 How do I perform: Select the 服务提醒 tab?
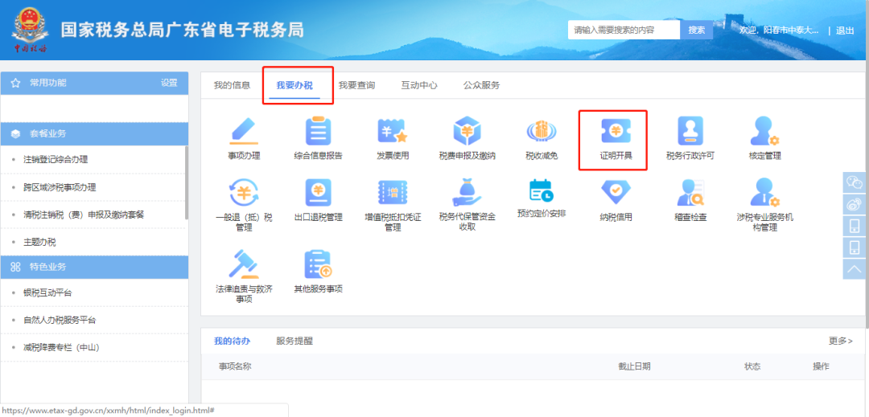(x=294, y=341)
